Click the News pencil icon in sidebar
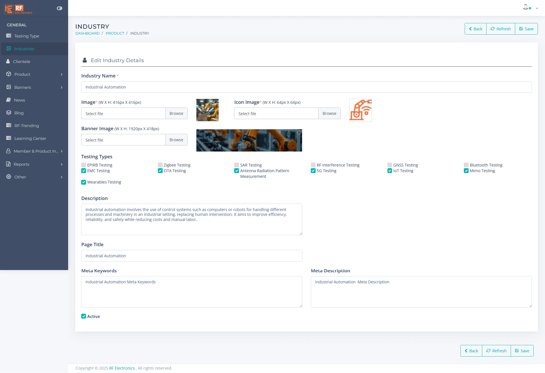545x373 pixels. coord(9,100)
